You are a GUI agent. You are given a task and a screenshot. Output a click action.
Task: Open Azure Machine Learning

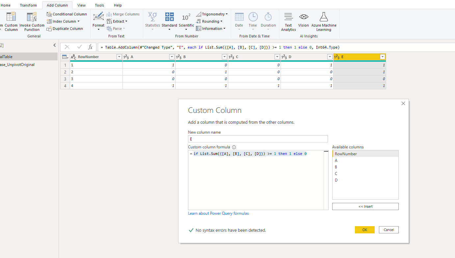point(324,21)
